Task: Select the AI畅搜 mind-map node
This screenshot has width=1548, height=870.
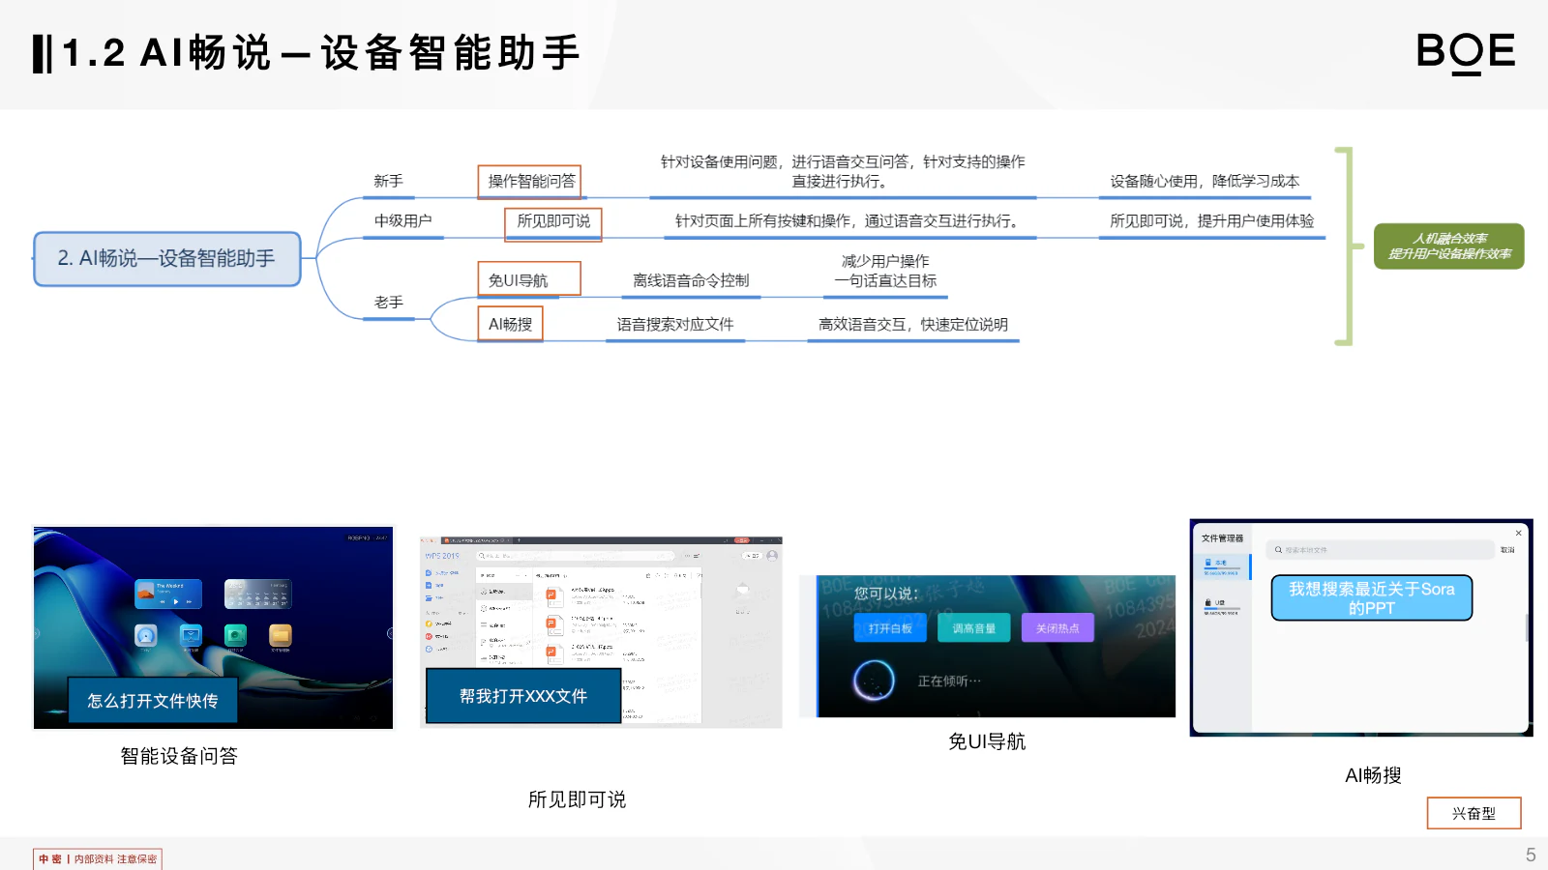Action: [x=511, y=325]
